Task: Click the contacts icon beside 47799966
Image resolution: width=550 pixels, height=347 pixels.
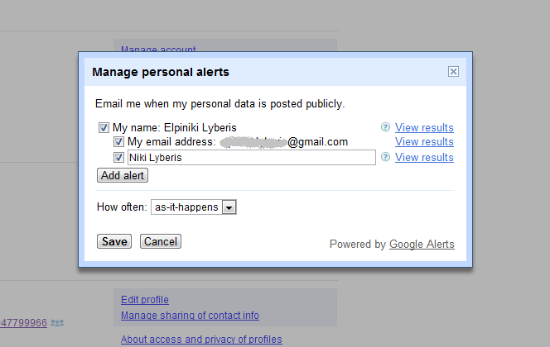Action: (57, 322)
